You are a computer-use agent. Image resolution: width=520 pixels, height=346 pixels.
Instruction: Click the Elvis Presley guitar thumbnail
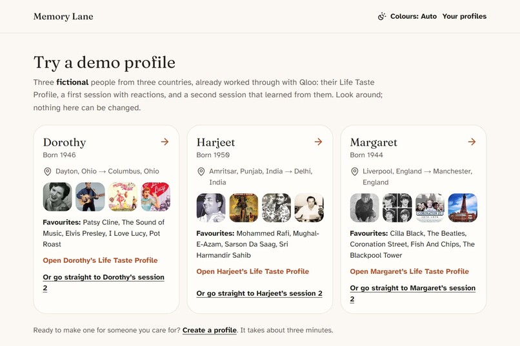90,197
